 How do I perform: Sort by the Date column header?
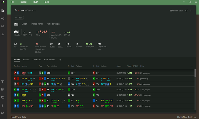(x=142, y=66)
